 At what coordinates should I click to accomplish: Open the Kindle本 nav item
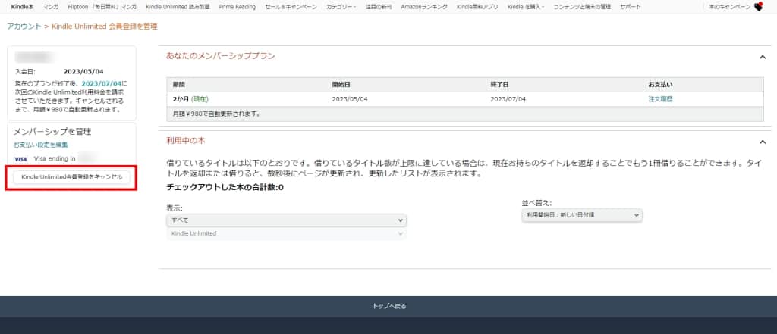22,7
